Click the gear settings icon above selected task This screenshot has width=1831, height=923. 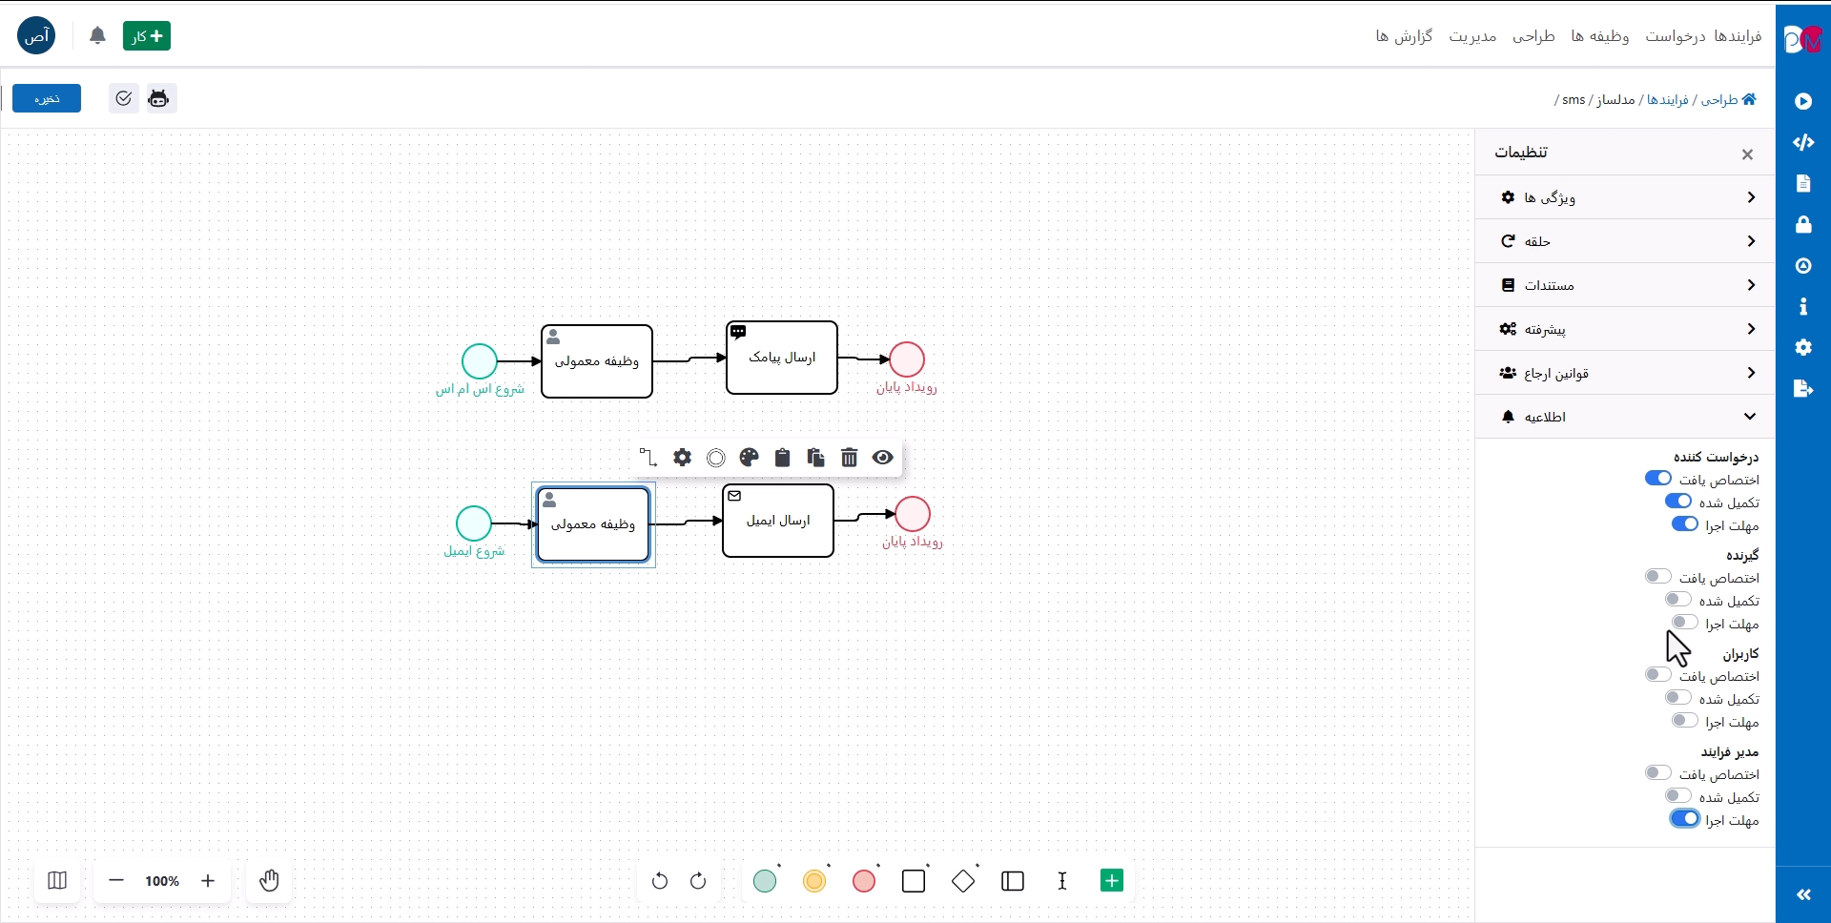682,458
